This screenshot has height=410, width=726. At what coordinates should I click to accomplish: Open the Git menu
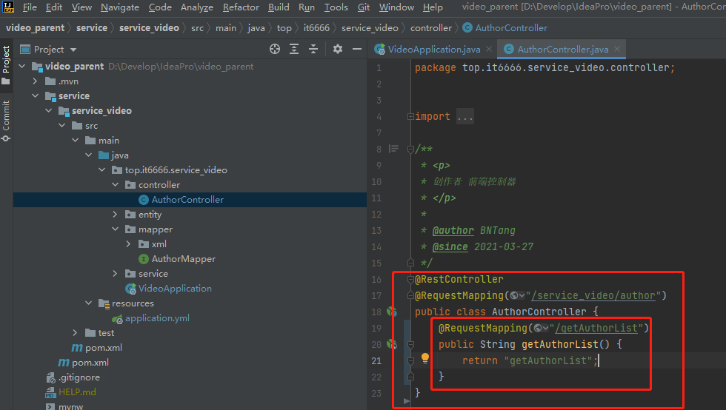click(x=364, y=7)
